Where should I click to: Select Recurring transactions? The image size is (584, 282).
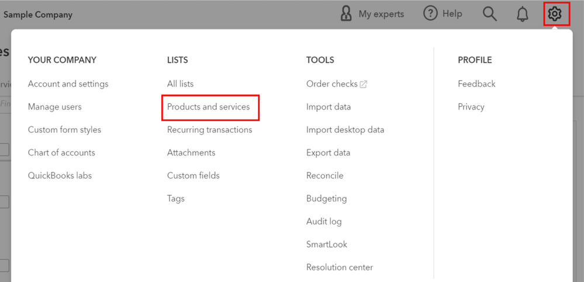pyautogui.click(x=209, y=130)
